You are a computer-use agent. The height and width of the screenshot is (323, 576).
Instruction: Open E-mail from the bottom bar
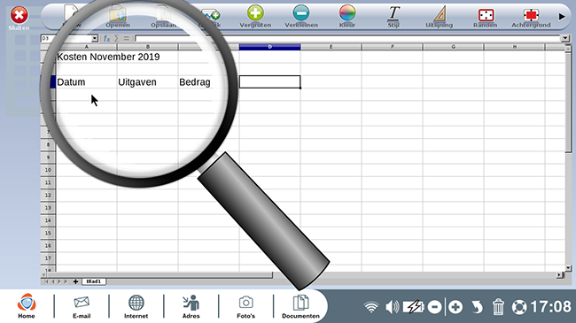tap(82, 306)
